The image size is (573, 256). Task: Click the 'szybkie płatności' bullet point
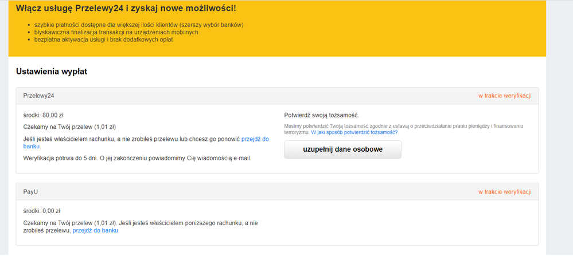(x=139, y=25)
